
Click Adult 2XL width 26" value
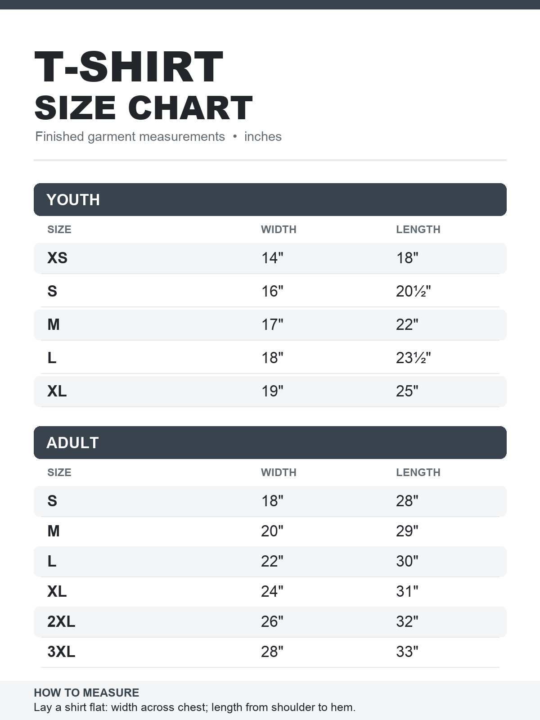[272, 621]
